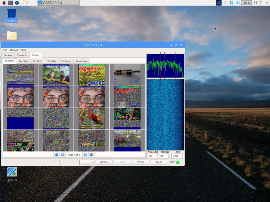Decrease the Max dB value

(x=157, y=157)
